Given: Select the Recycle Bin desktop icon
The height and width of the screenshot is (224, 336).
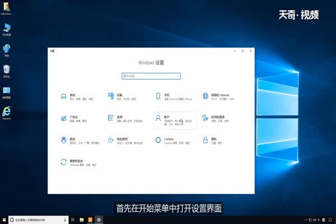Looking at the screenshot, I should [7, 71].
